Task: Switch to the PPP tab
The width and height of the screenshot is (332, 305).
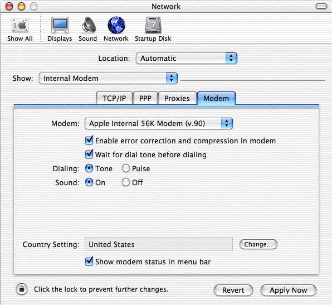Action: pos(145,98)
